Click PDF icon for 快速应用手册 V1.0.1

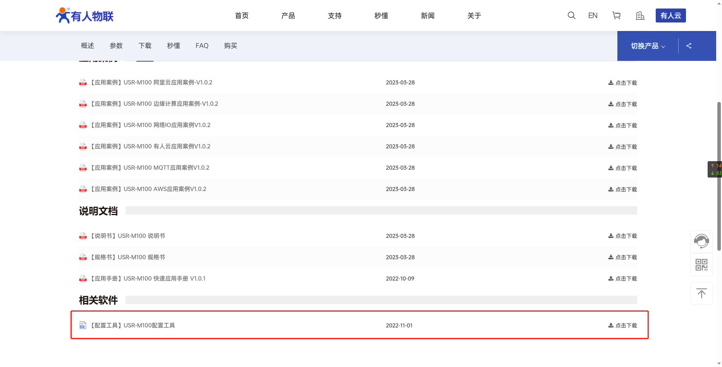pos(83,279)
